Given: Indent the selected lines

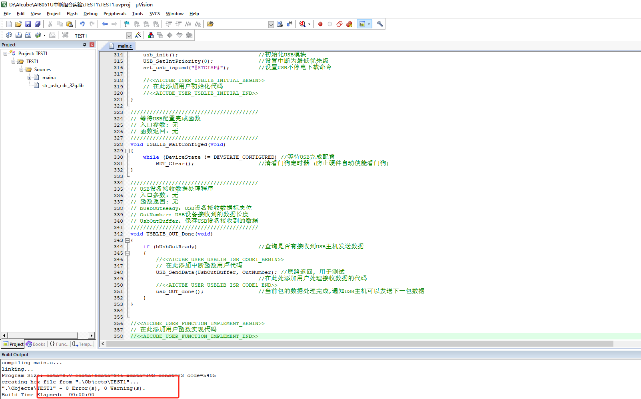Looking at the screenshot, I should tap(169, 24).
